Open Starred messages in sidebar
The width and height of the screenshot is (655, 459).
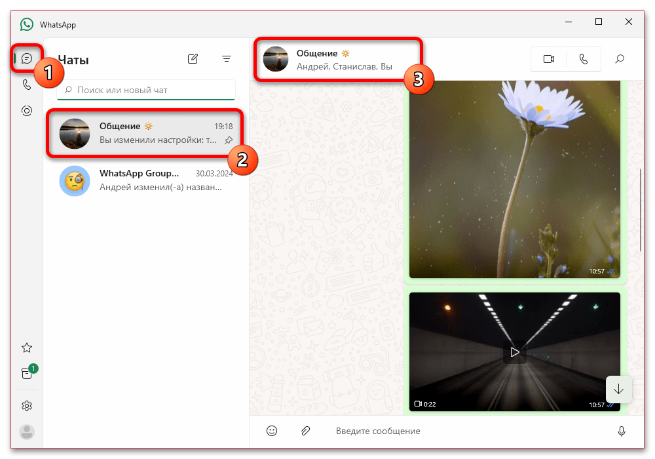(x=27, y=348)
